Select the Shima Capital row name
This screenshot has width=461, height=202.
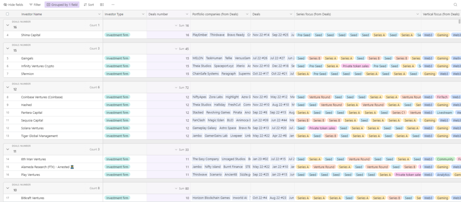31,35
